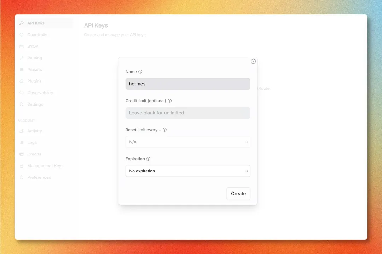Open API Keys in the sidebar

[x=45, y=23]
